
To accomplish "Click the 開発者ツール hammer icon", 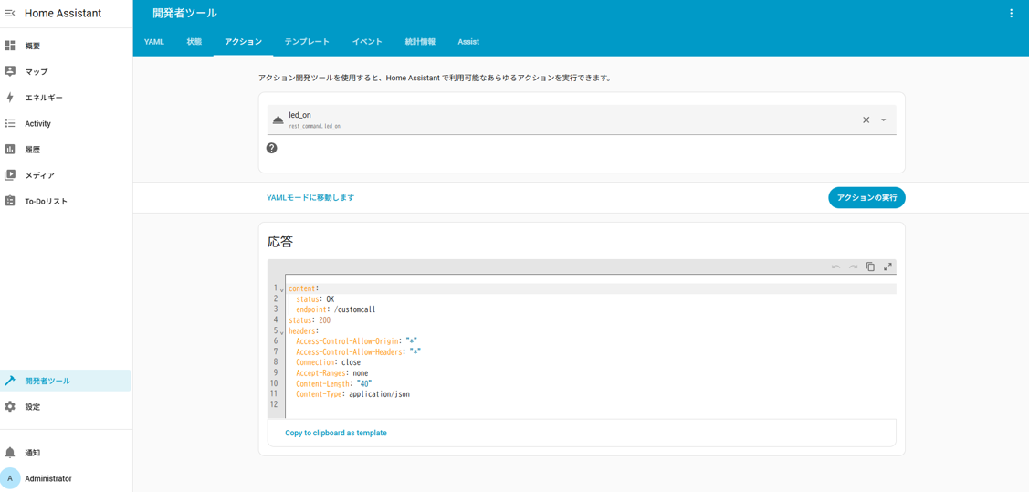I will pos(10,381).
